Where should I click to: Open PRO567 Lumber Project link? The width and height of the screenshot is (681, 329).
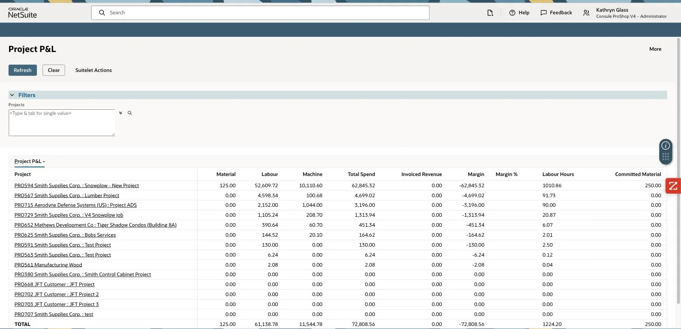[66, 195]
